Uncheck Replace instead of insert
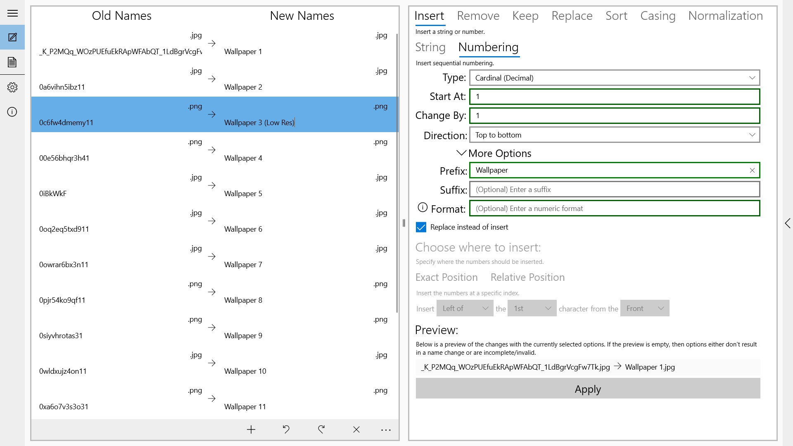The image size is (793, 446). (421, 227)
